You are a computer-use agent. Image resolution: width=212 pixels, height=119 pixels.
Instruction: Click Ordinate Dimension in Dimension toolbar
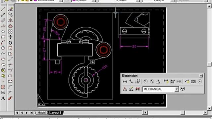click(137, 82)
